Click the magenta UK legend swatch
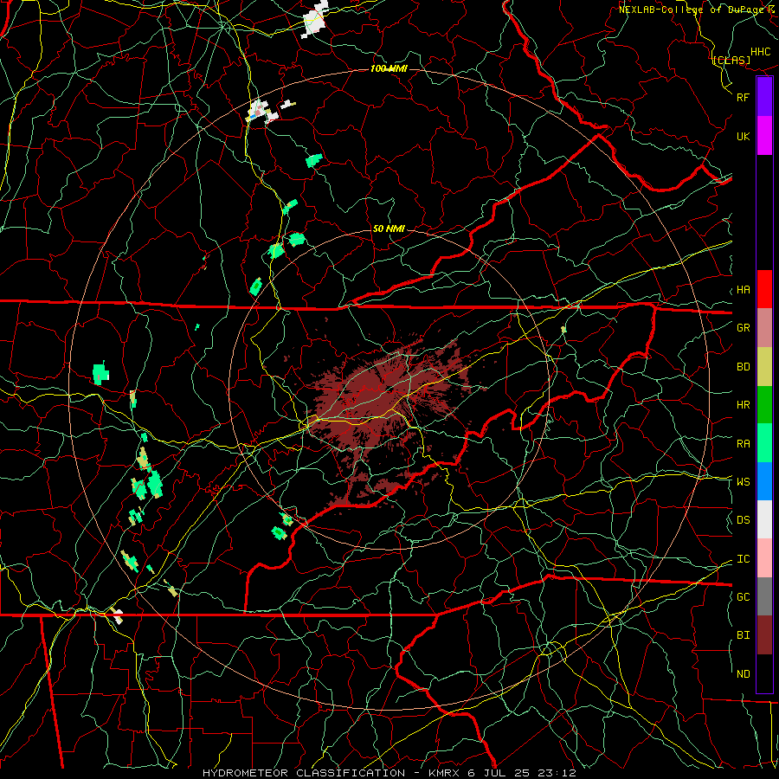The image size is (779, 779). click(x=764, y=136)
